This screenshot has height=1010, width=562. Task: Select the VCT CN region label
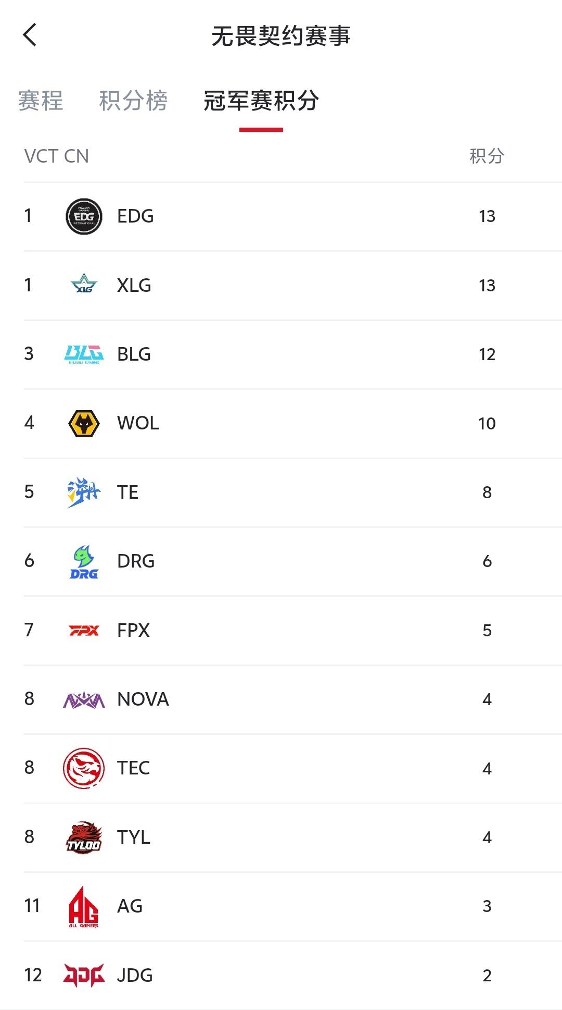coord(57,156)
